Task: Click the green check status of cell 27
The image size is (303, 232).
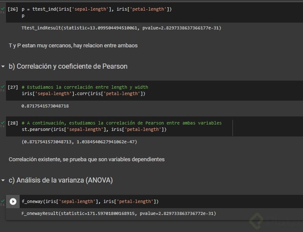Action: (x=3, y=87)
